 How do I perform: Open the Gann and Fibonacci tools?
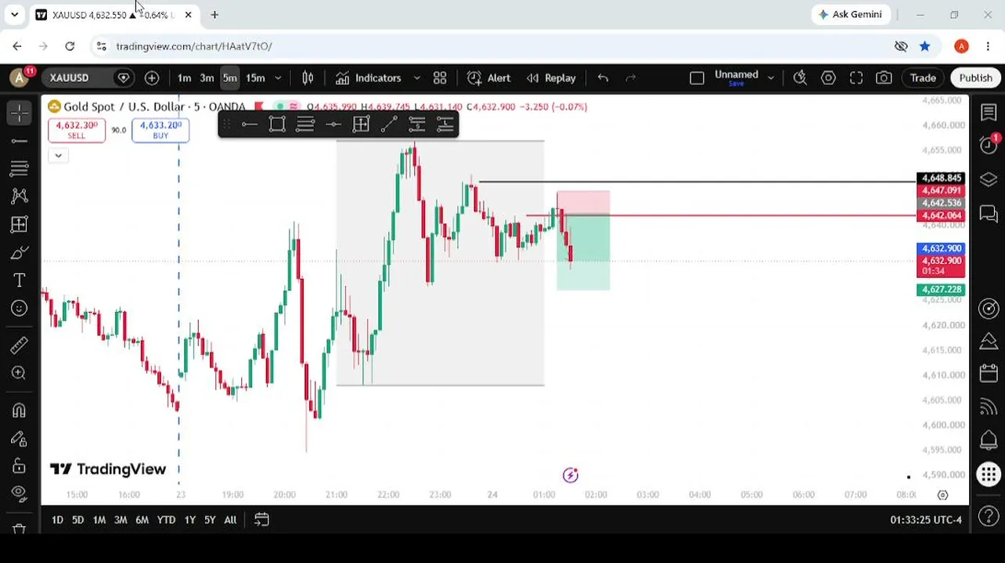(20, 168)
